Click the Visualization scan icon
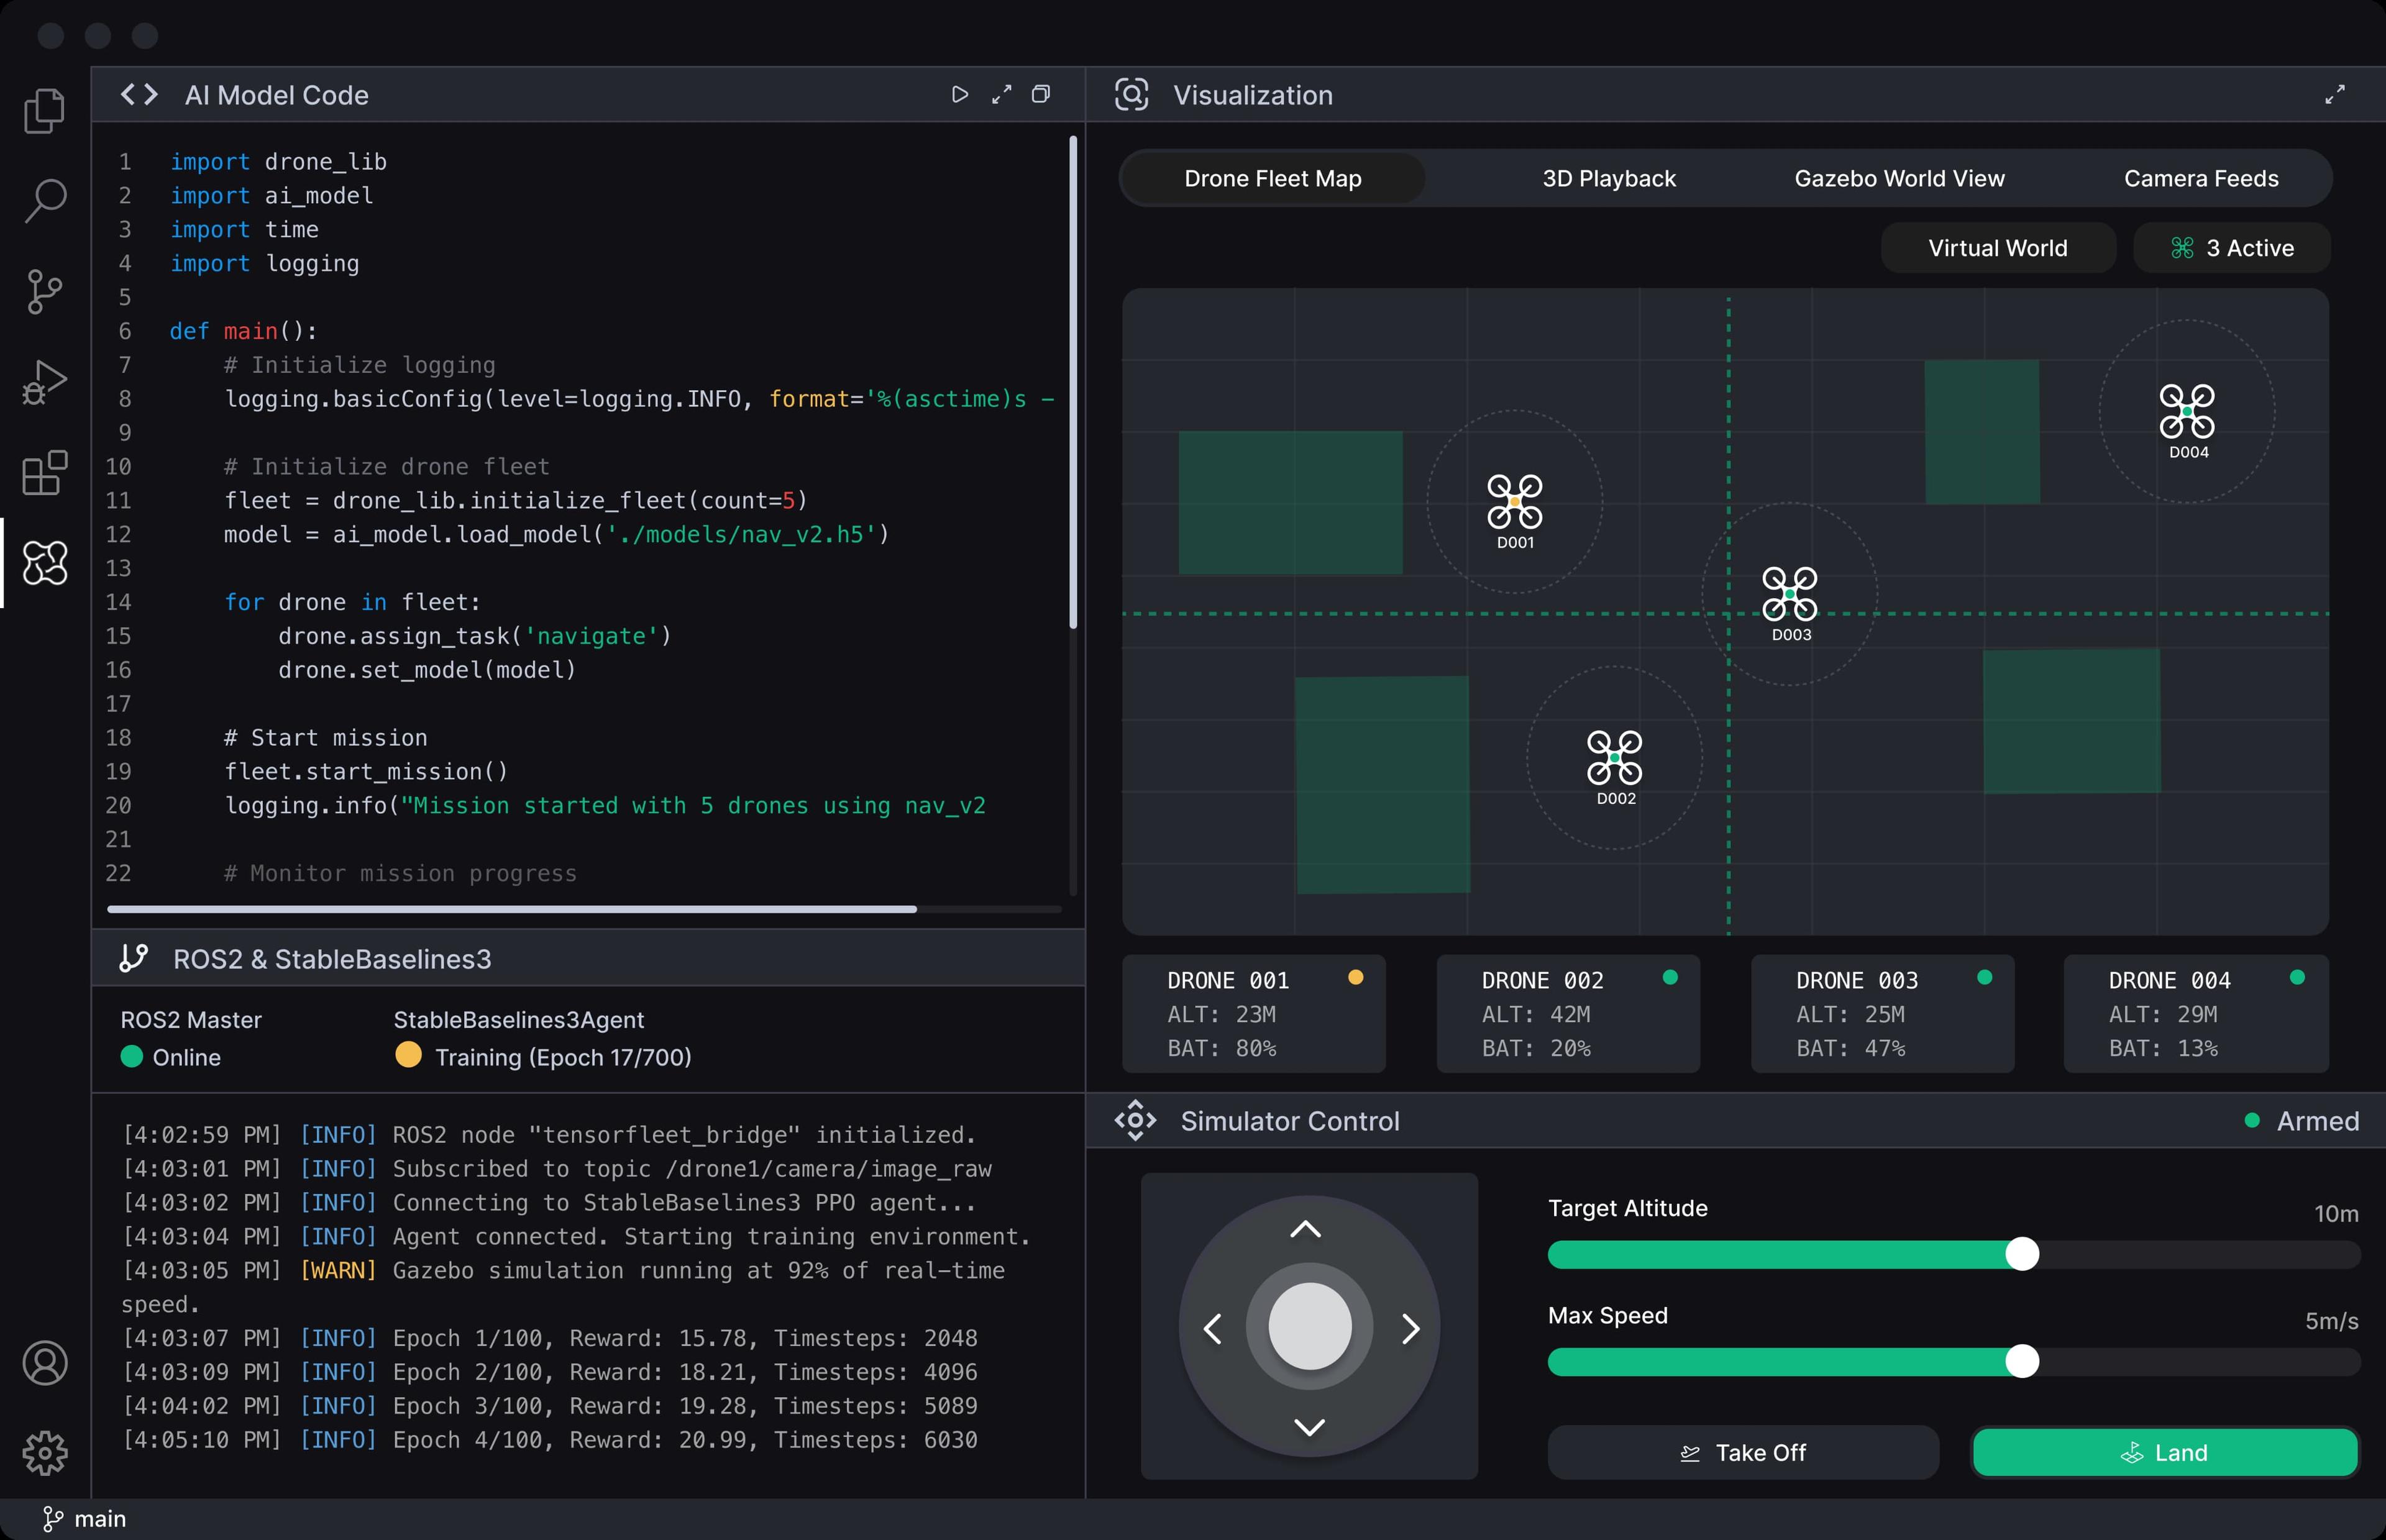 coord(1131,94)
